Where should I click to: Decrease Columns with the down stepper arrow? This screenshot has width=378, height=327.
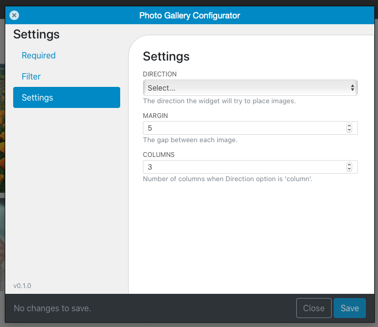coord(349,169)
